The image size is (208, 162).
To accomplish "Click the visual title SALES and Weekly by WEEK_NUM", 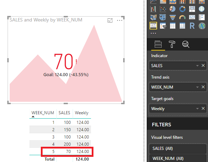I will pos(46,20).
